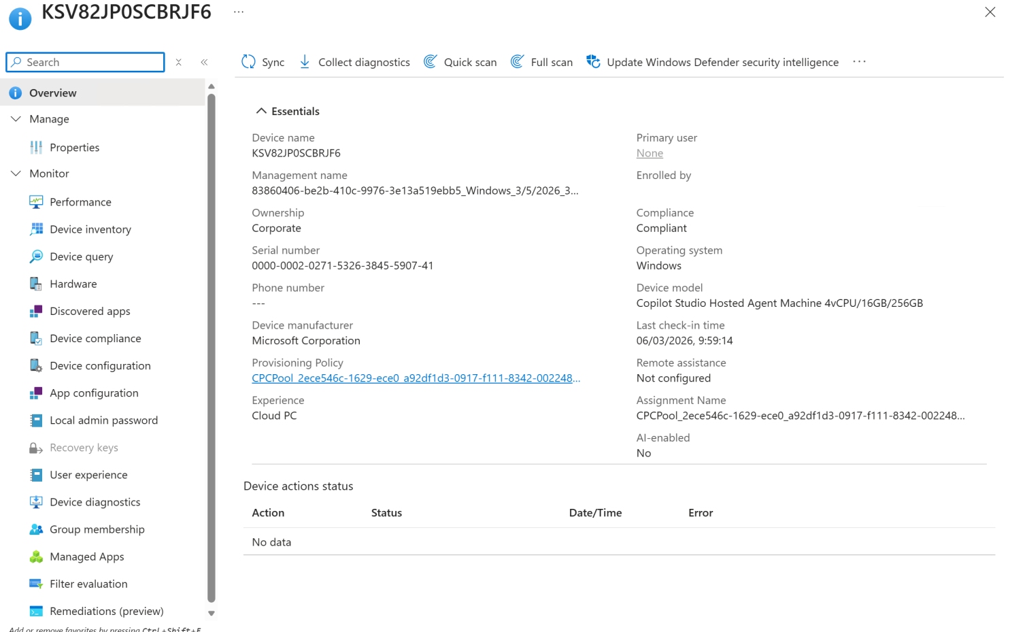Click the Local admin password icon
This screenshot has width=1012, height=632.
coord(36,420)
